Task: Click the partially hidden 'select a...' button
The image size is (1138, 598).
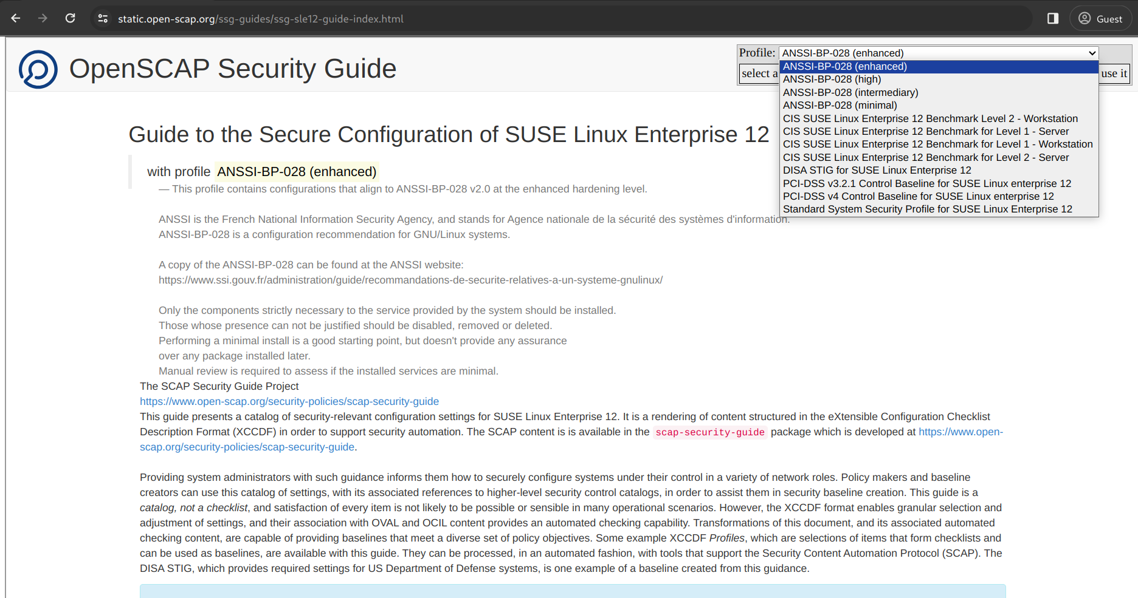Action: (759, 73)
